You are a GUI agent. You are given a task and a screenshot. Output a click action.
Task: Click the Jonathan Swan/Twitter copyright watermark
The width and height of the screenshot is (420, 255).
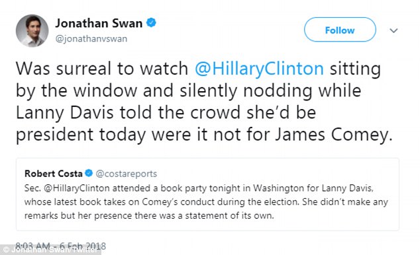[50, 250]
